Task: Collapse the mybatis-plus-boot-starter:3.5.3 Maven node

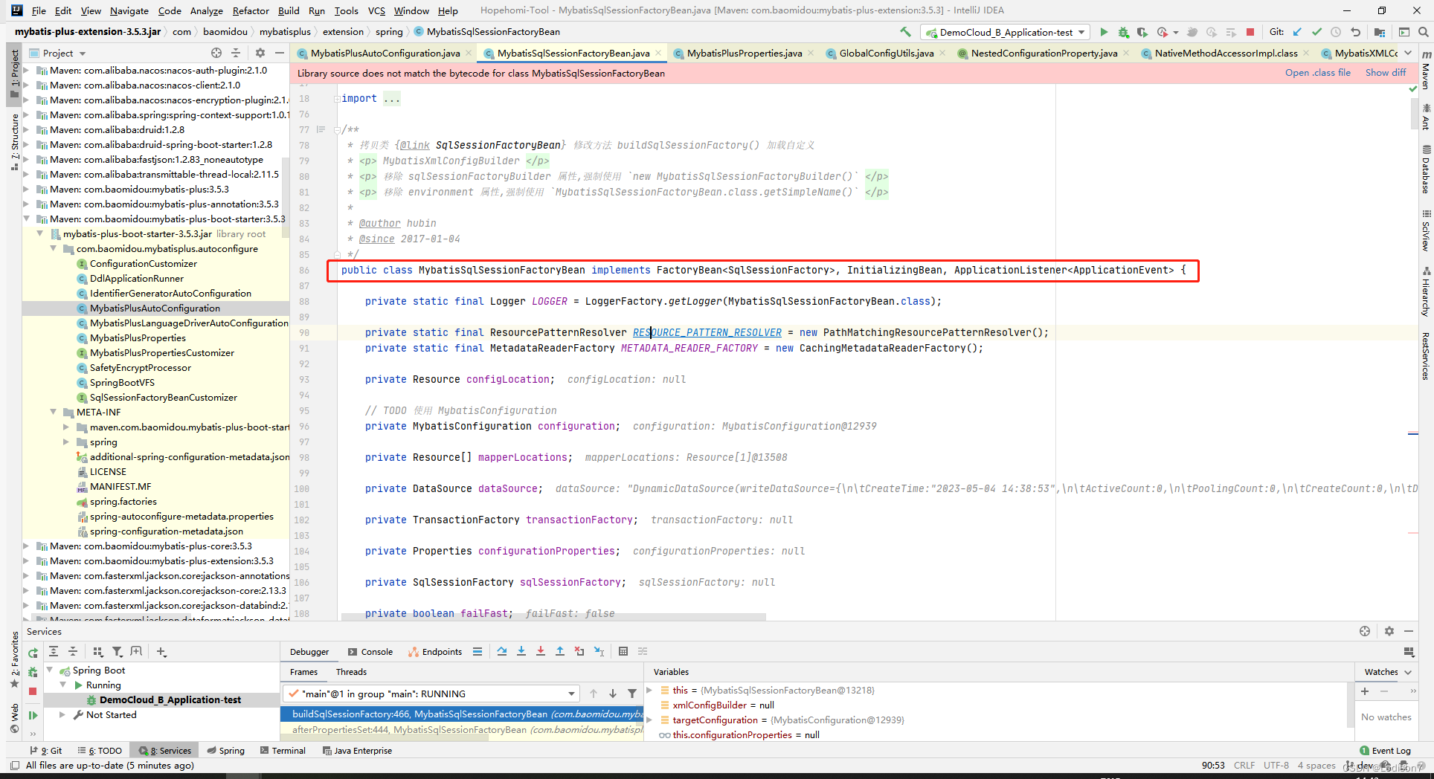Action: coord(28,219)
